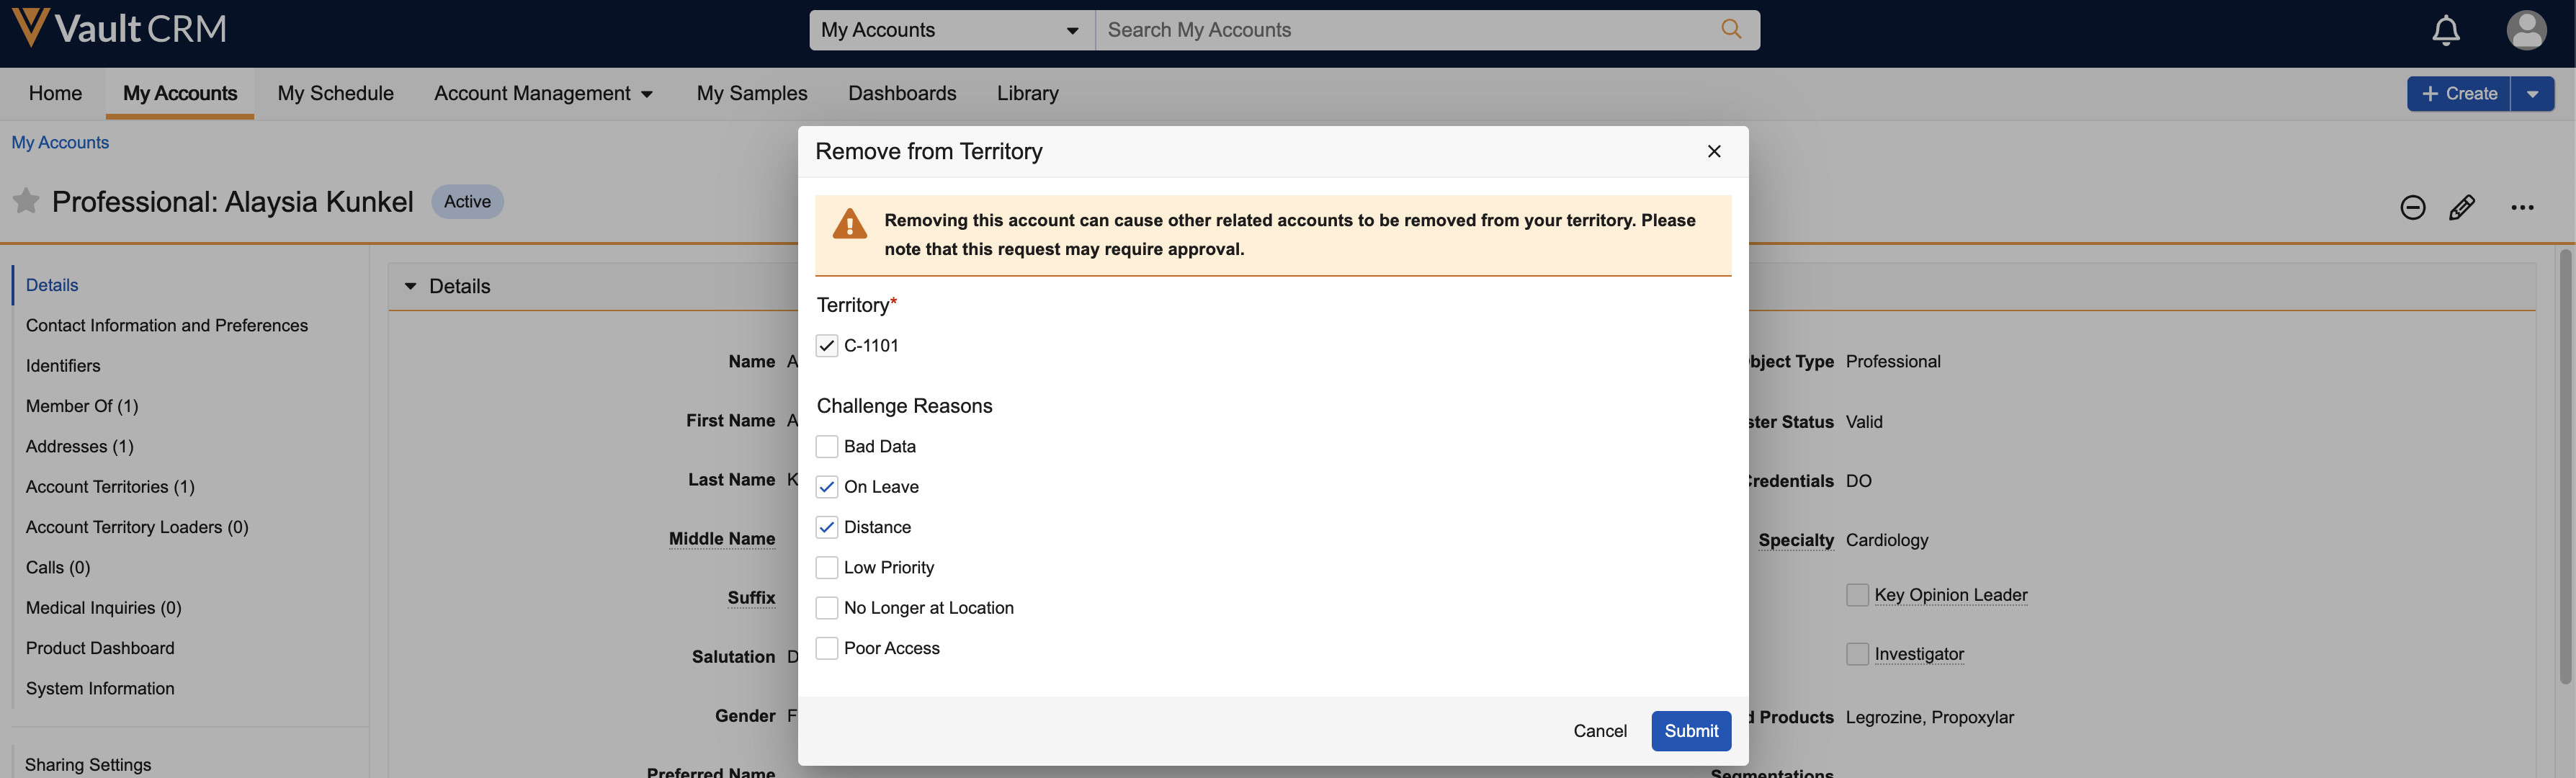This screenshot has width=2576, height=778.
Task: Enable the Poor Access checkbox
Action: [x=827, y=648]
